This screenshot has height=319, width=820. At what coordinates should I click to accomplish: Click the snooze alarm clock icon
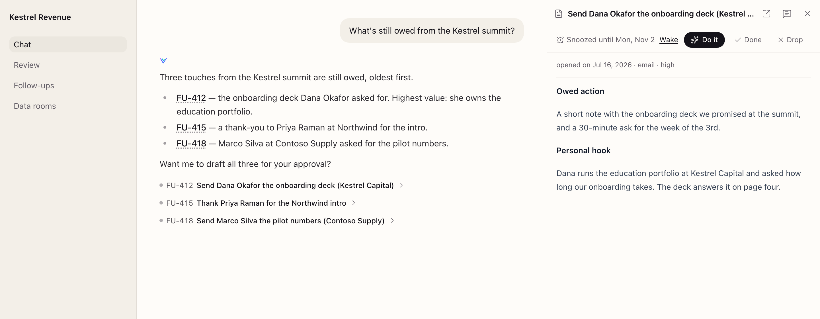click(x=560, y=40)
